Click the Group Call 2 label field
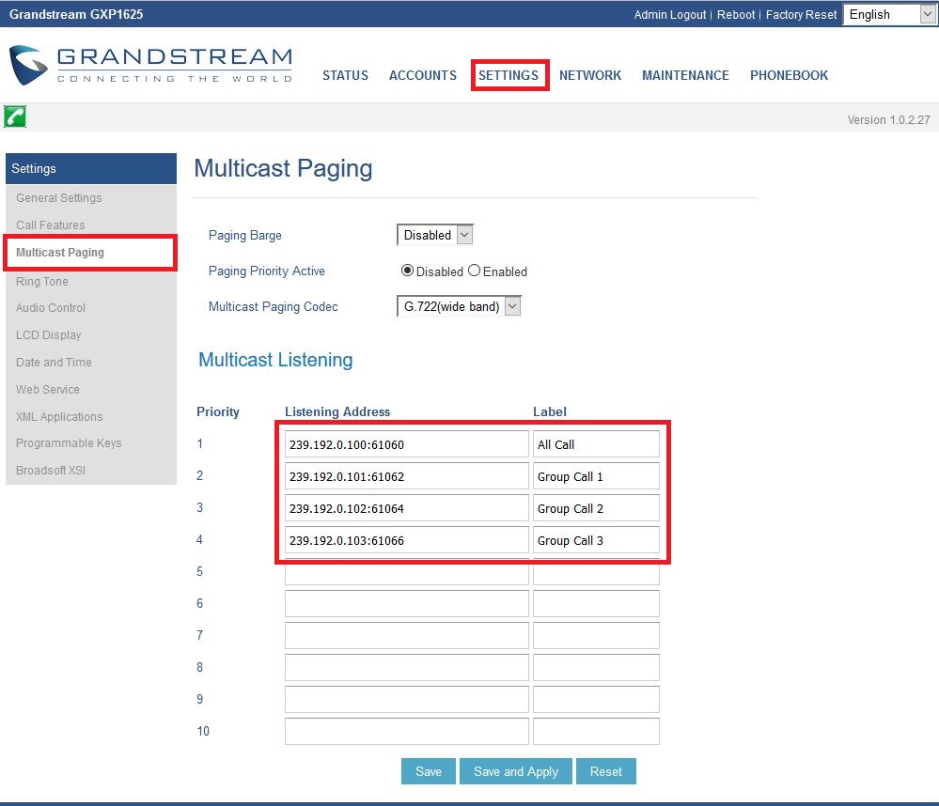939x806 pixels. click(x=596, y=508)
